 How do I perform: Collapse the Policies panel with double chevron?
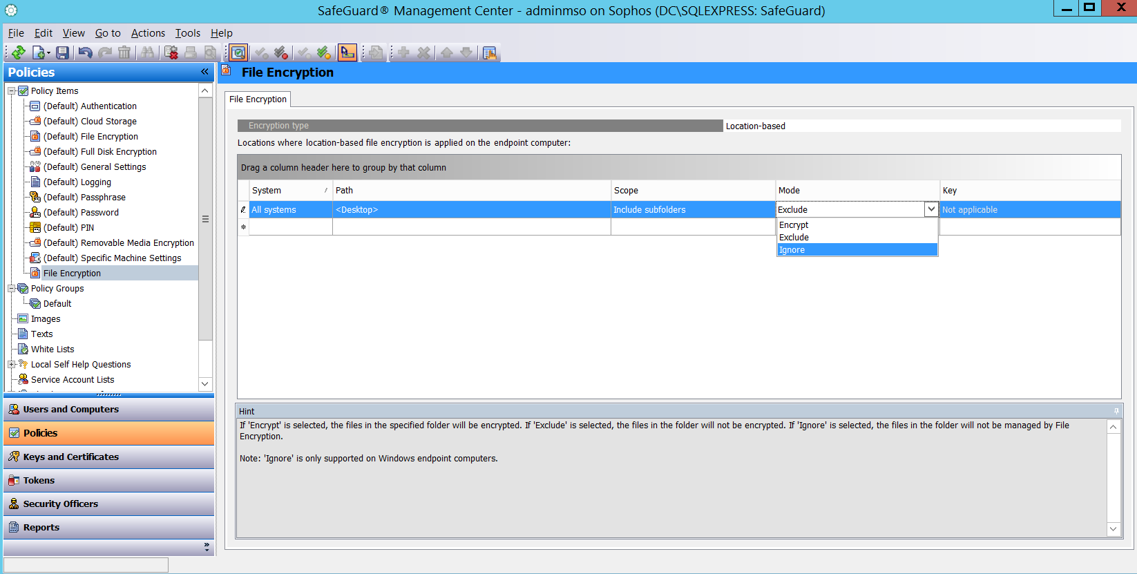point(204,72)
